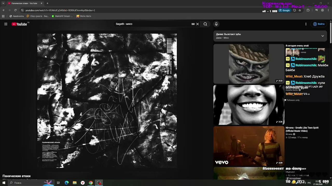
Task: Open the Chrome three-dot menu
Action: (x=328, y=10)
